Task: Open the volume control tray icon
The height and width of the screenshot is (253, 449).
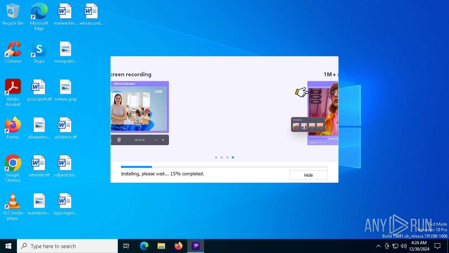Action: [x=404, y=246]
